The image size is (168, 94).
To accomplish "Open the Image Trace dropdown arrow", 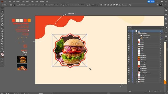I will point(69,5).
